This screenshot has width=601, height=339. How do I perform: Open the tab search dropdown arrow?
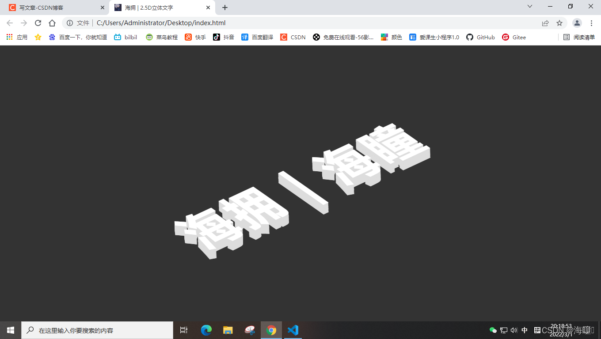[x=530, y=6]
